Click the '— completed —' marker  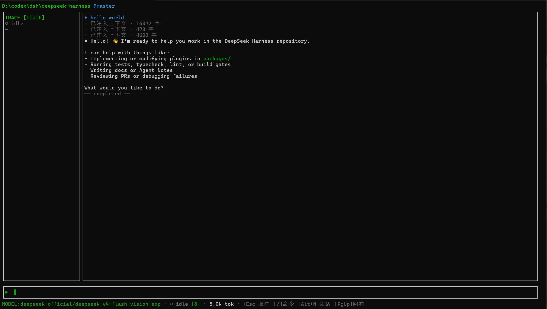[107, 94]
